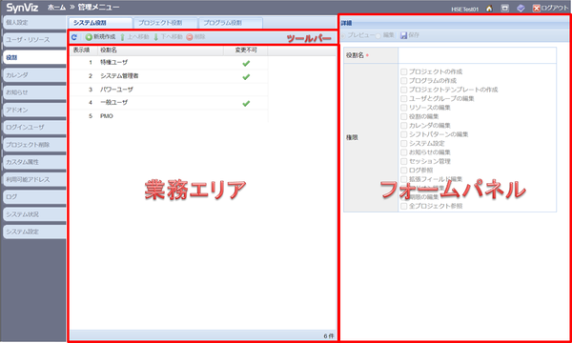Click the 下へ移動 down-arrow button
This screenshot has width=572, height=343.
(x=168, y=37)
